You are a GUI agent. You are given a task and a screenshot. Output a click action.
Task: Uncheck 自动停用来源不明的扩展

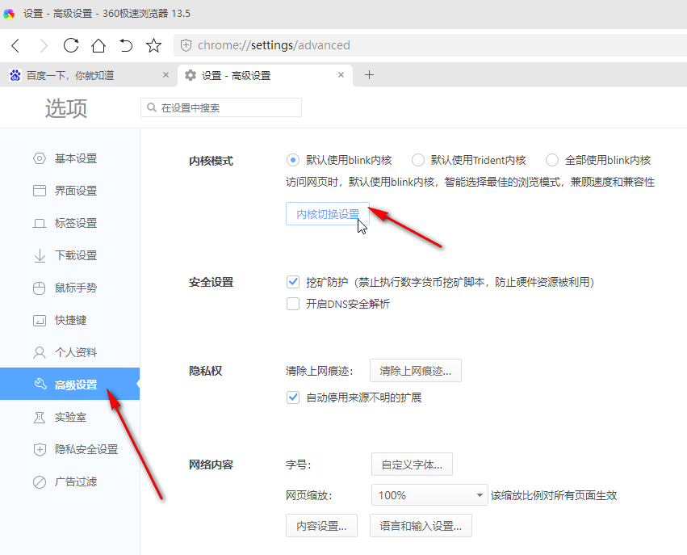tap(293, 397)
